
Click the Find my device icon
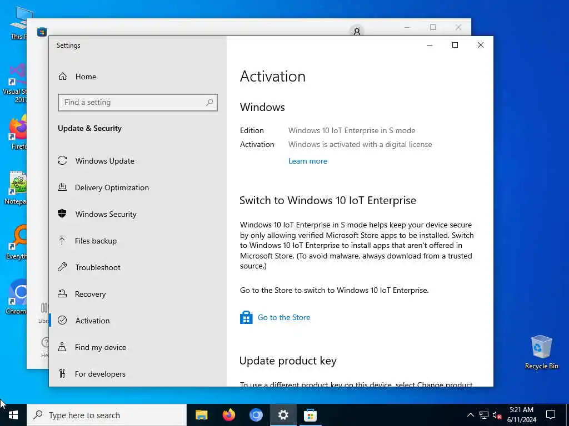click(62, 347)
